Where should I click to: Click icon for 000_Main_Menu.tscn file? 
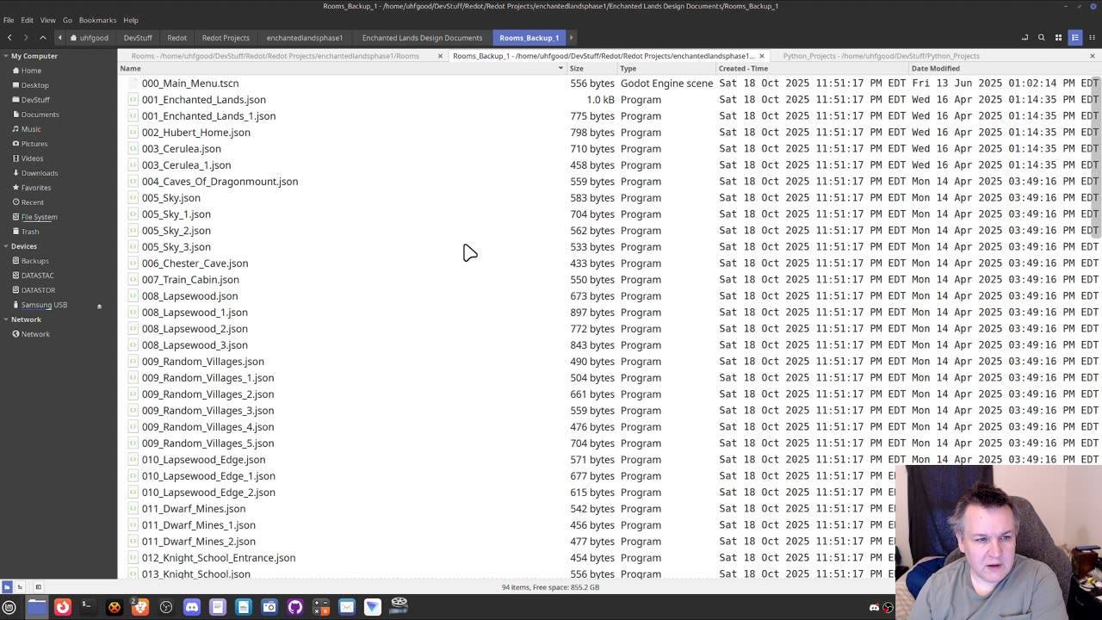(133, 84)
